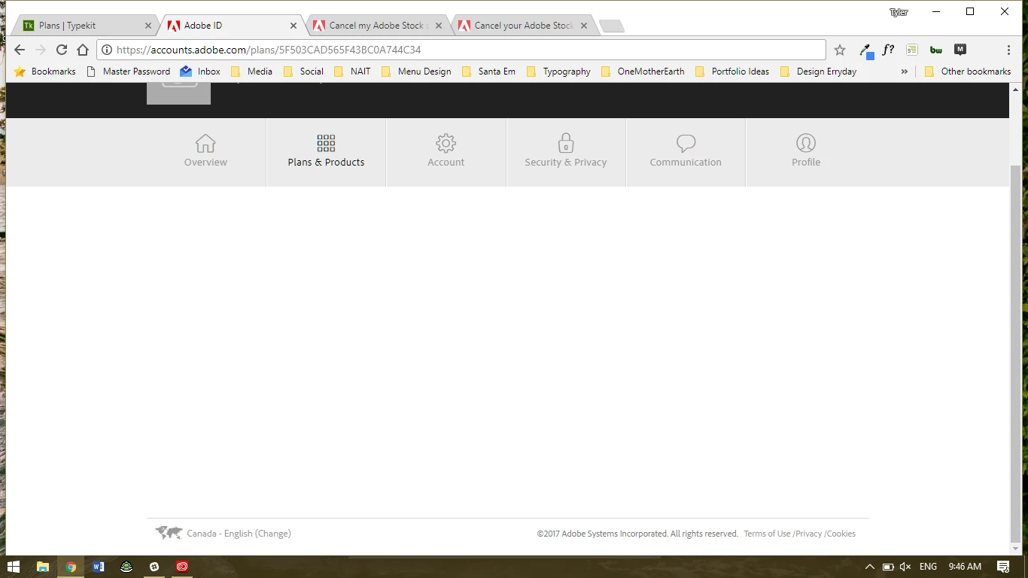The image size is (1028, 578).
Task: Open the OneMotherEarth bookmarks folder
Action: [643, 71]
